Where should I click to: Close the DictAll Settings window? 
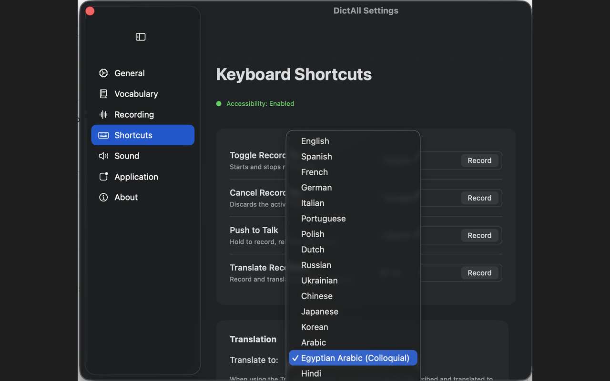click(90, 11)
